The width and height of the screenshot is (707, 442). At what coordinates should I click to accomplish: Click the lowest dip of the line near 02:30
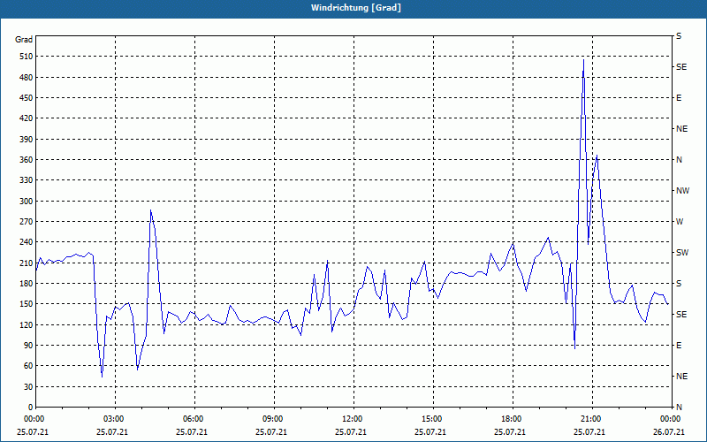coord(102,377)
